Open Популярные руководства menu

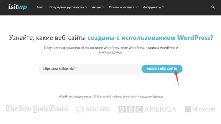coord(67,7)
